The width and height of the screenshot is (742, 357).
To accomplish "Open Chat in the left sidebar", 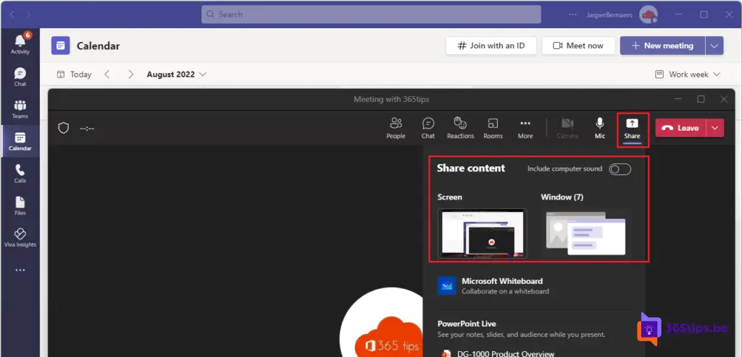I will [20, 76].
